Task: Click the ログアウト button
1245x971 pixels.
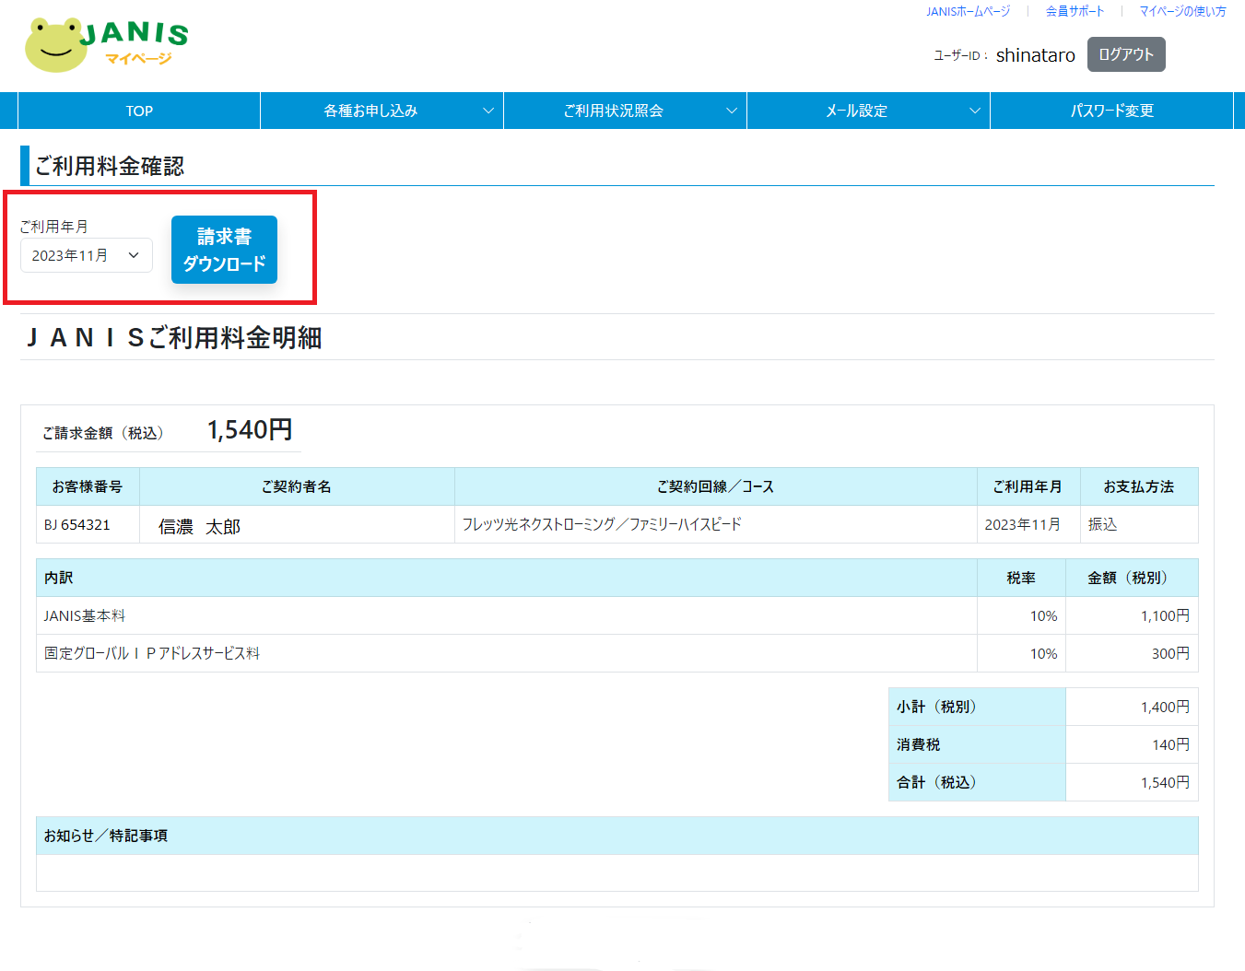Action: pos(1126,54)
